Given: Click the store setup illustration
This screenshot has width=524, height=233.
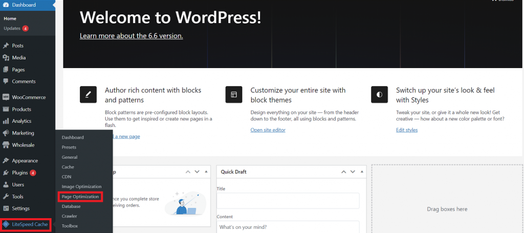Looking at the screenshot, I should [x=185, y=203].
